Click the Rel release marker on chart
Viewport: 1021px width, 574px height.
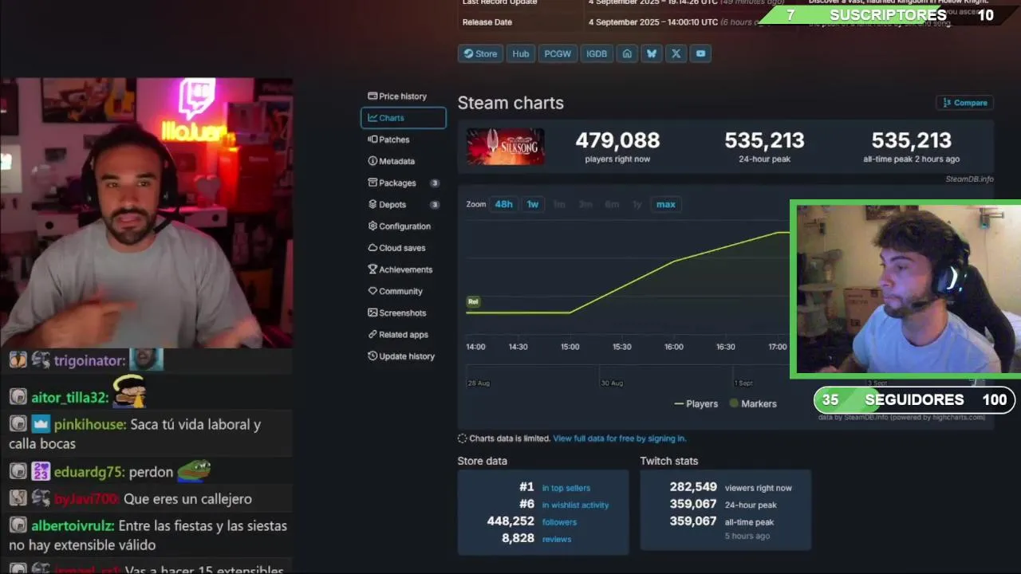coord(473,301)
